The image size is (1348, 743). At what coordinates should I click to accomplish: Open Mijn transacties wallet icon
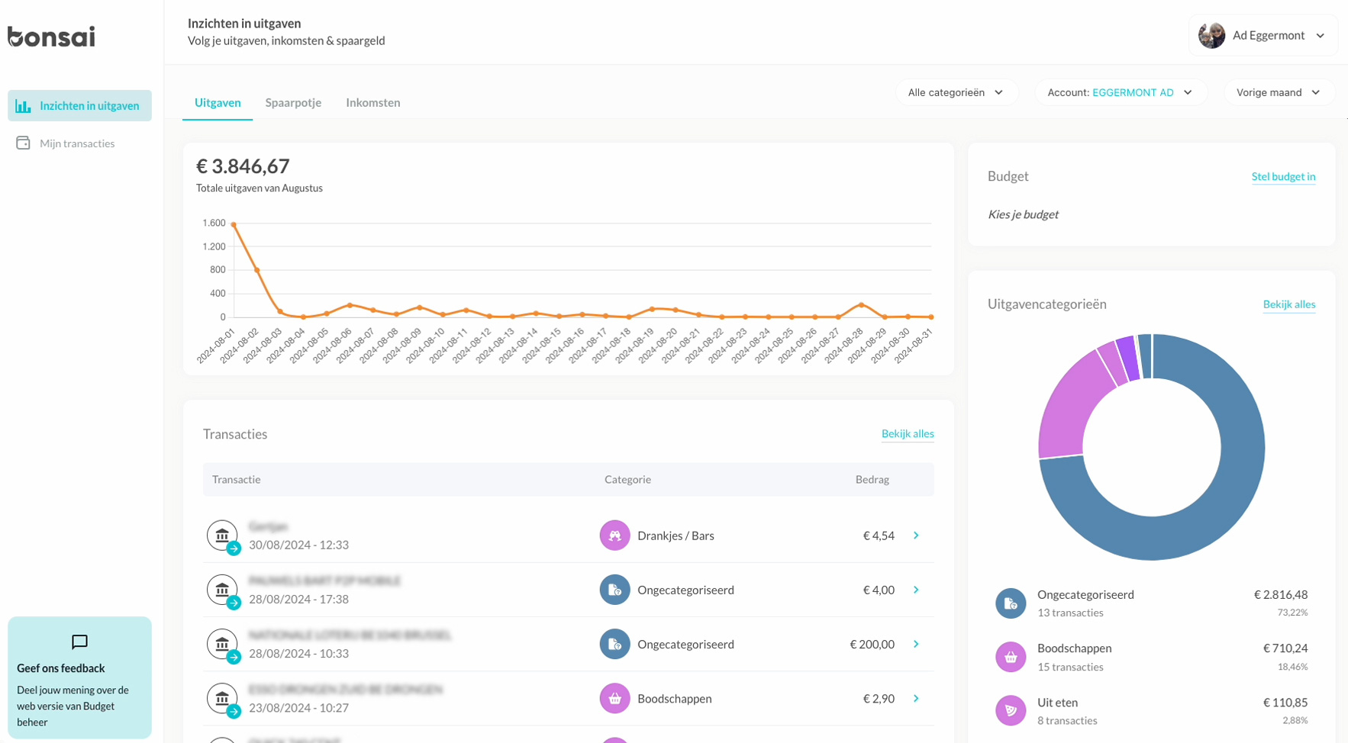23,143
